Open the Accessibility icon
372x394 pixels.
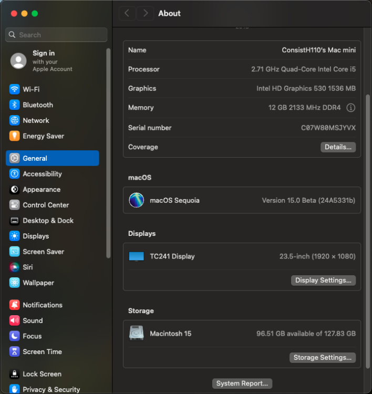(14, 174)
